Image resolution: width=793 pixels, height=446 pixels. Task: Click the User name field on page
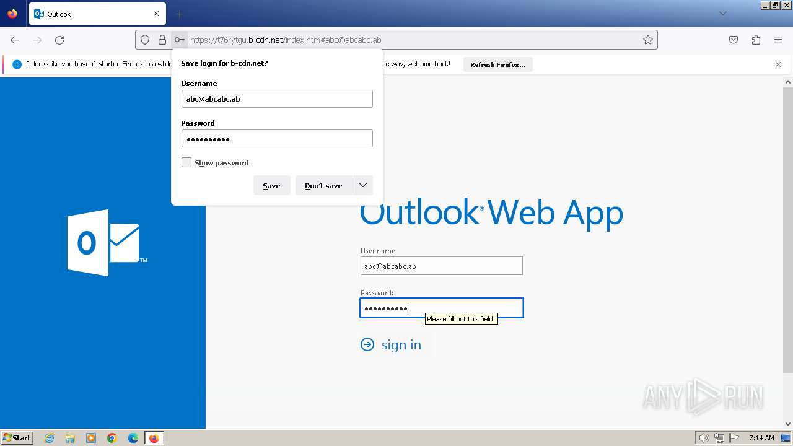pyautogui.click(x=442, y=266)
